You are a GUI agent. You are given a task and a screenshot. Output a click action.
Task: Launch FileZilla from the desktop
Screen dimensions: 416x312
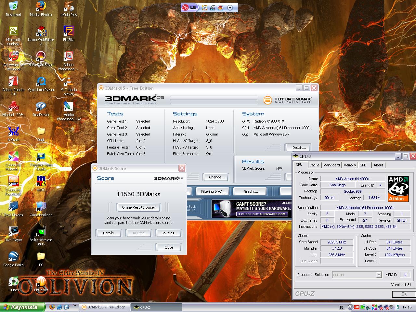click(69, 34)
